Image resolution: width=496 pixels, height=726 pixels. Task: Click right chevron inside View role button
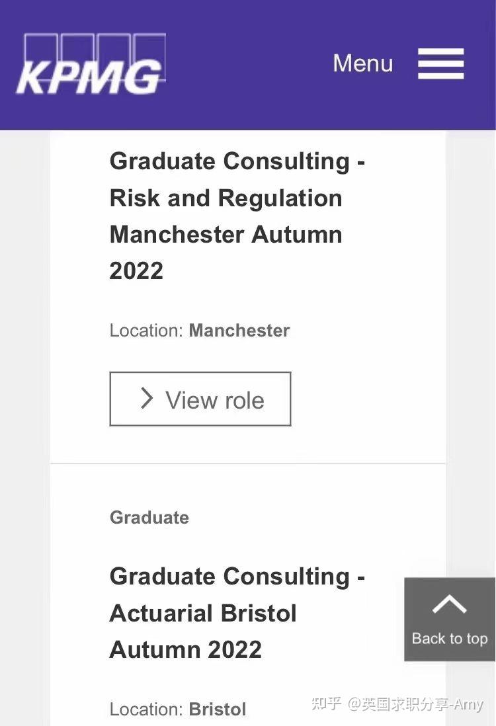pos(147,399)
